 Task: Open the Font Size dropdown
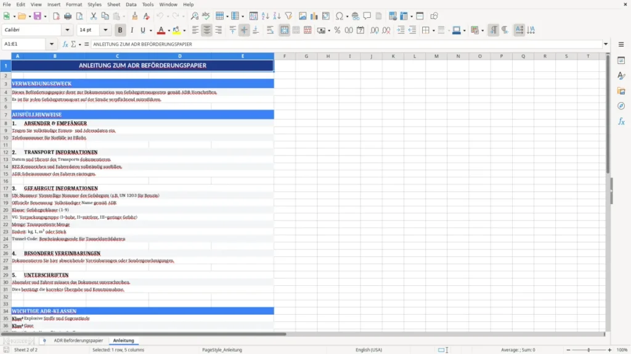point(105,29)
